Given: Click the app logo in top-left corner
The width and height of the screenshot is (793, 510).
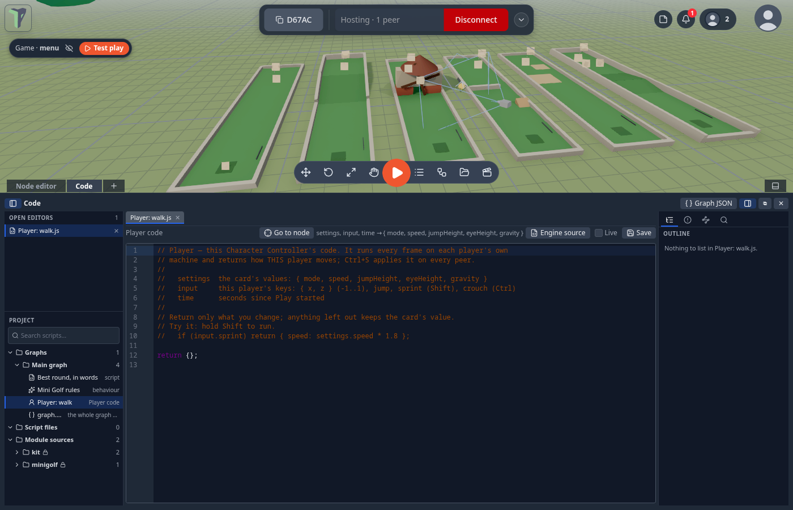Looking at the screenshot, I should 18,18.
